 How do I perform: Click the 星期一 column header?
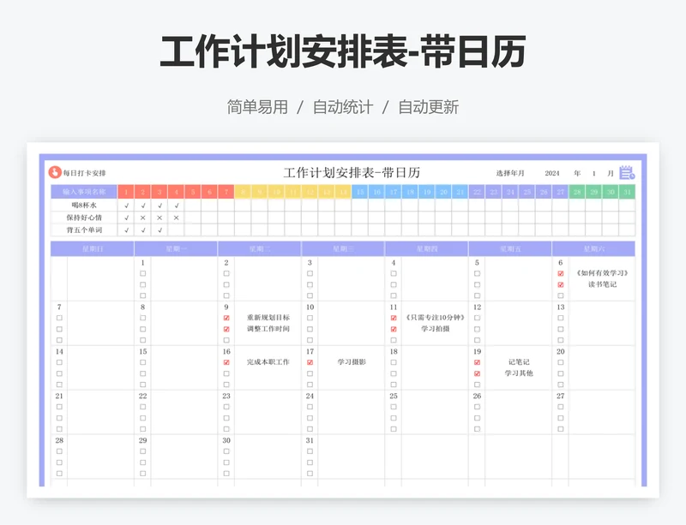click(x=176, y=248)
